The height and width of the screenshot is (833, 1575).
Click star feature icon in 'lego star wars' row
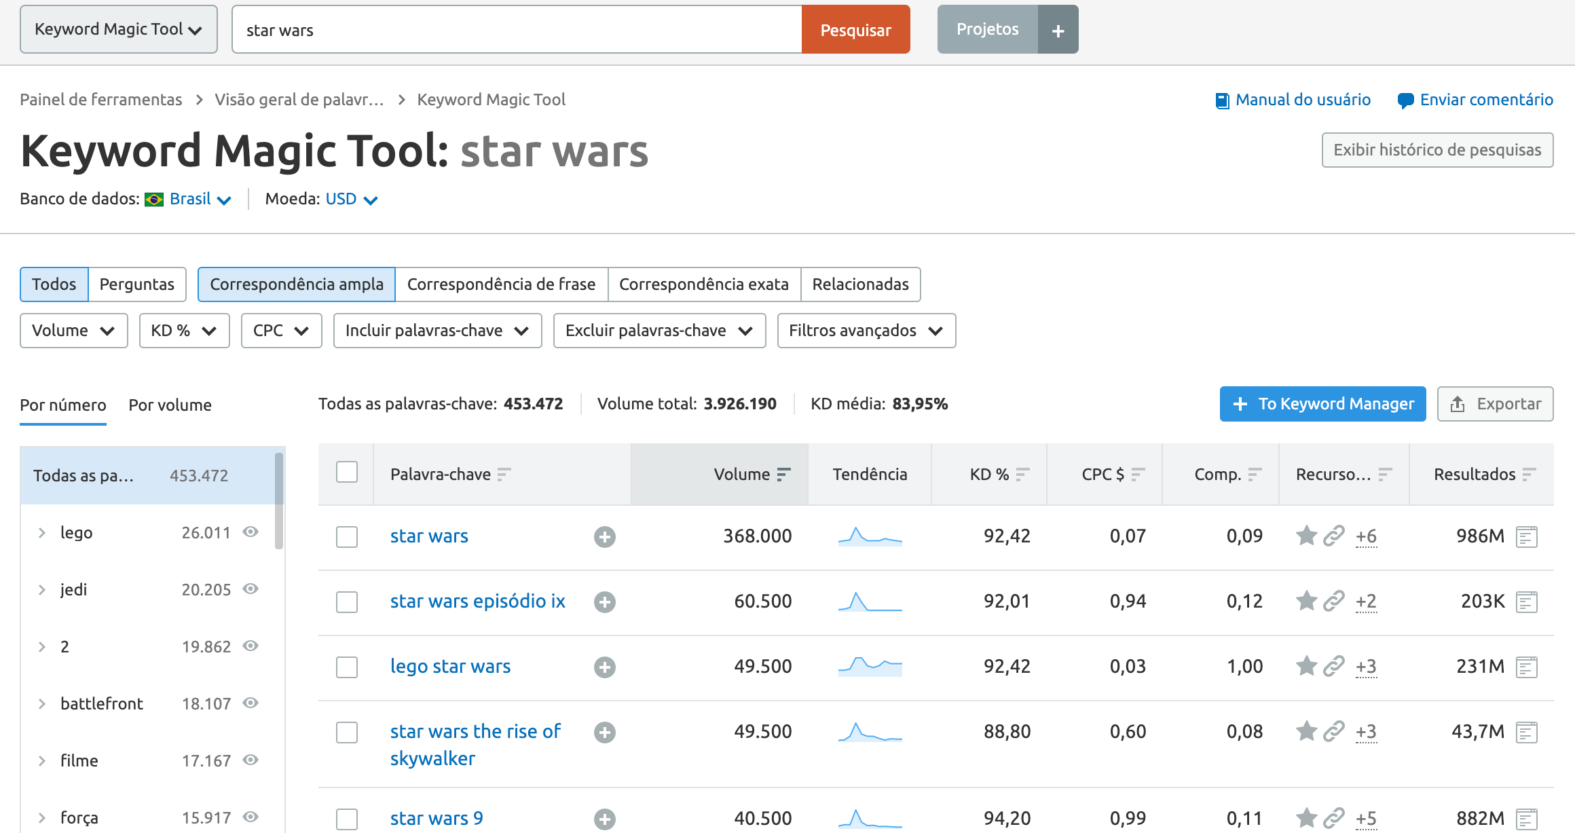1306,666
